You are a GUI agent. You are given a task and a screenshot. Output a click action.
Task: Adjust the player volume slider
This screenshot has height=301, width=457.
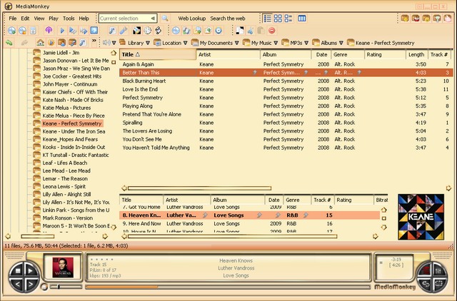coord(66,287)
